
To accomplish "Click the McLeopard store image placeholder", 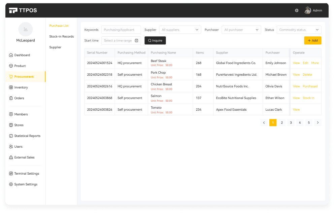I will [x=26, y=29].
